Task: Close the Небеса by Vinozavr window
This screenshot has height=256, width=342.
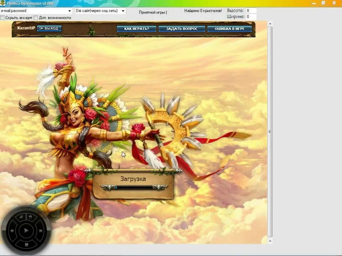Action: [334, 3]
